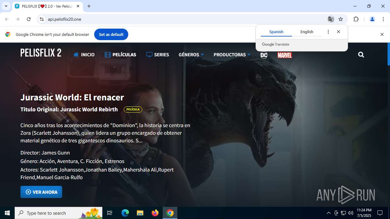Click the Windows taskbar search box
390x219 pixels.
58,213
